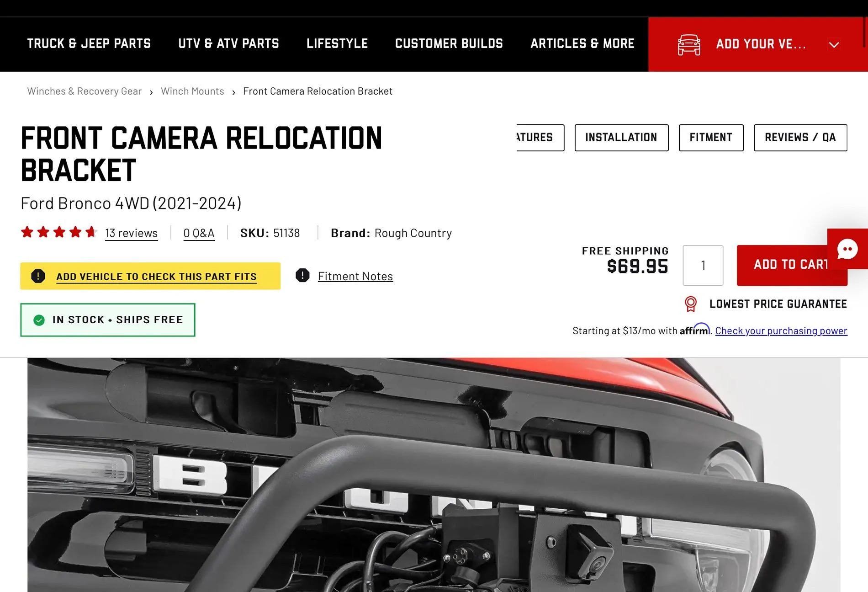Screen dimensions: 868x592
Task: Click the product photo of the Bronco bumper
Action: (434, 475)
